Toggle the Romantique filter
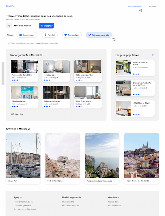Viewport: 165px width, 216px height. tap(72, 35)
